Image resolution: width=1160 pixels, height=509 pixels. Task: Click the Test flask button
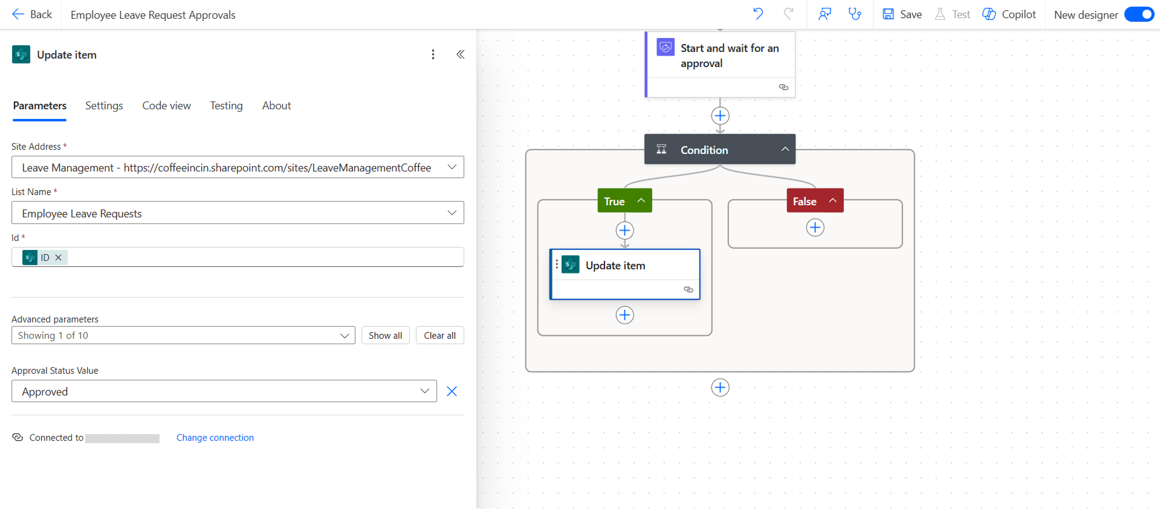coord(952,14)
